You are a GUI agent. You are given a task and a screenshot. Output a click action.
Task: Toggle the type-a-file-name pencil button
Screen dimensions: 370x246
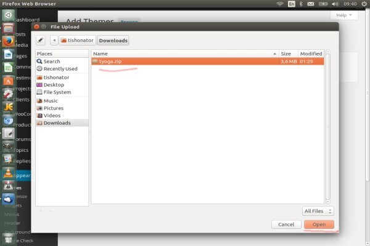(40, 40)
